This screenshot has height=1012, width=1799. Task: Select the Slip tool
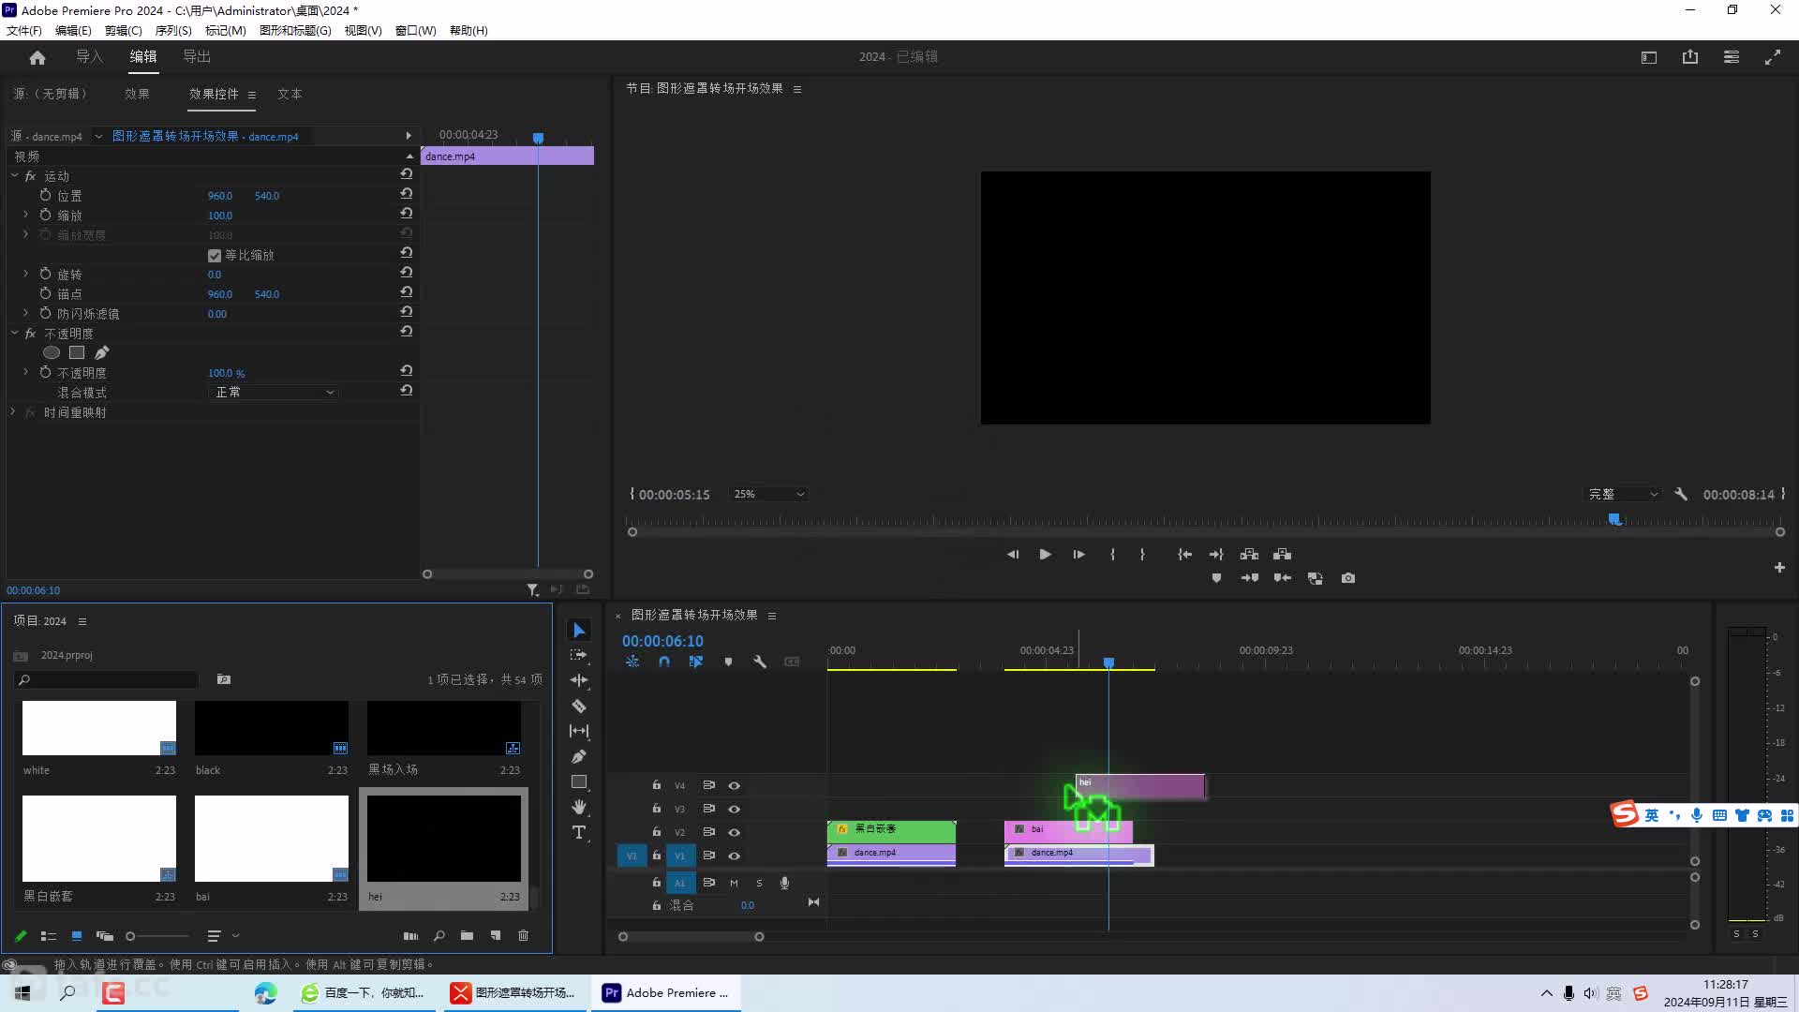pos(579,731)
